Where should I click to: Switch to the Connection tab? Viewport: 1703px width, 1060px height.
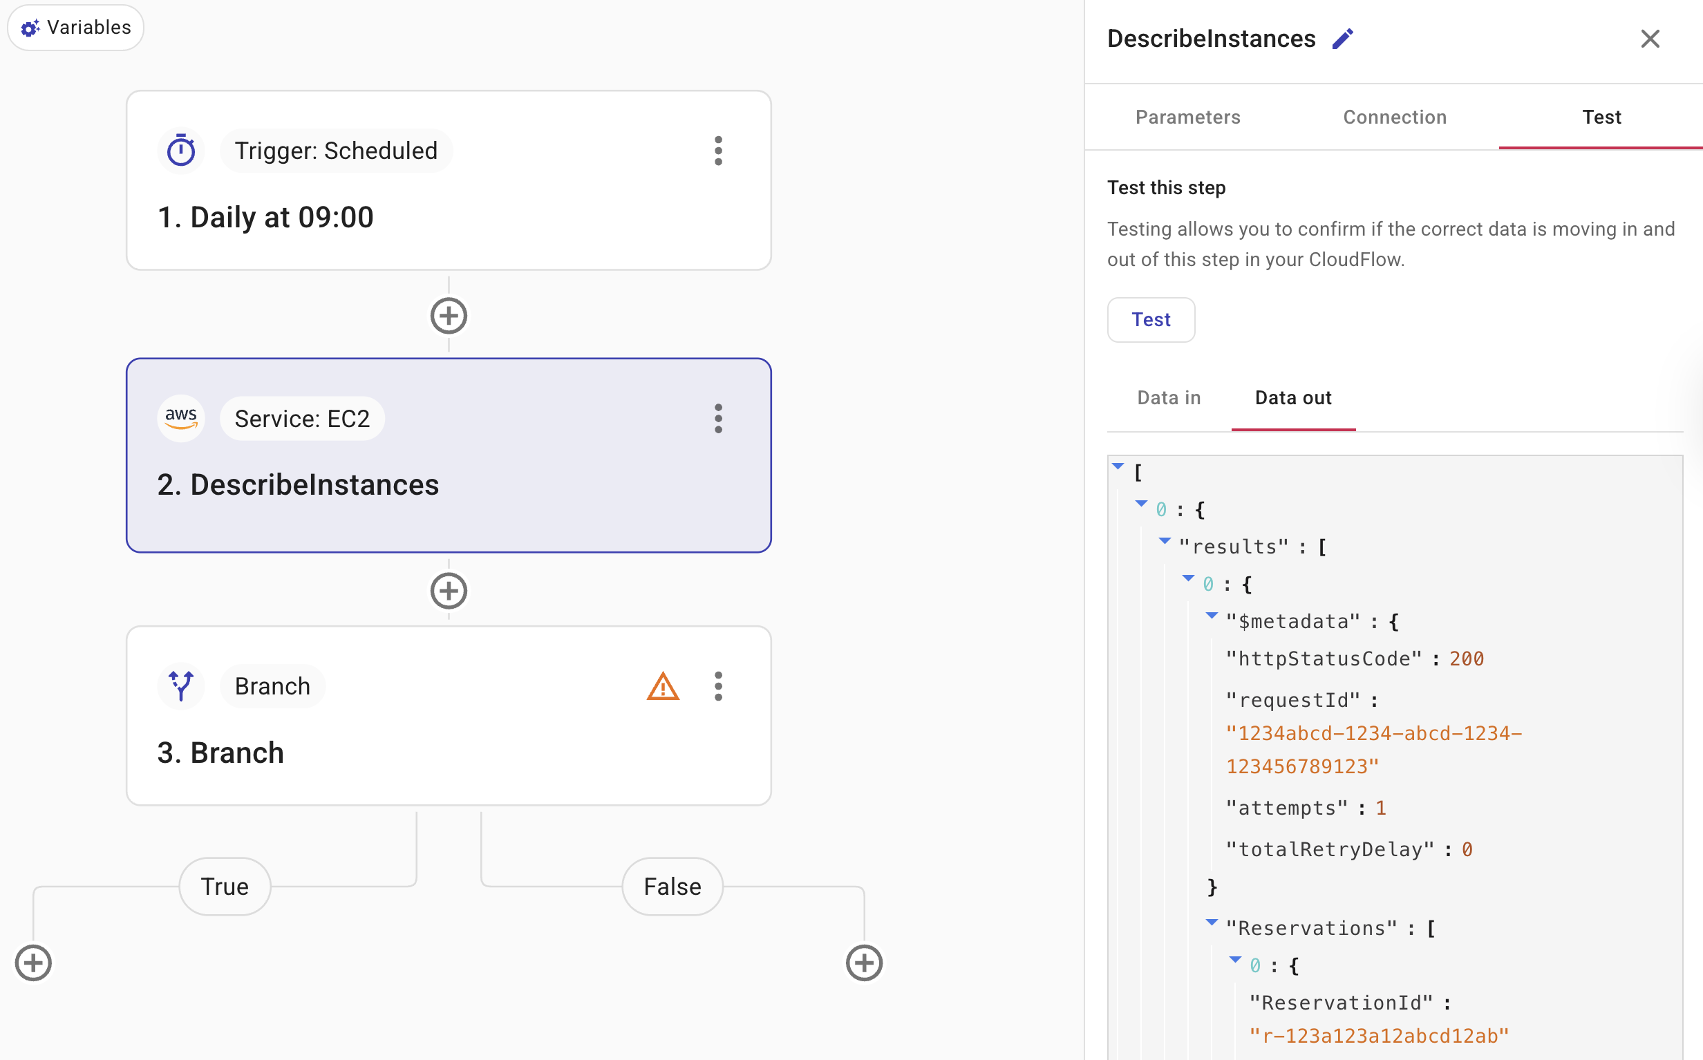tap(1395, 117)
